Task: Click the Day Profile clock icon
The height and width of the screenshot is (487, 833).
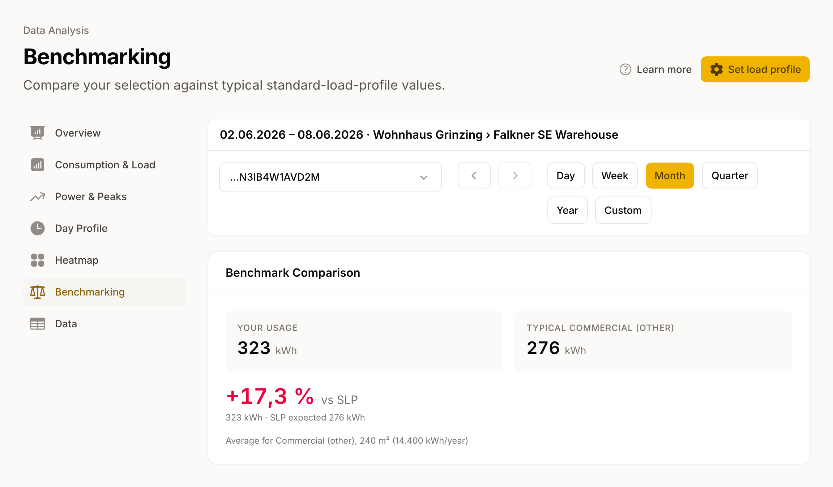Action: click(38, 228)
